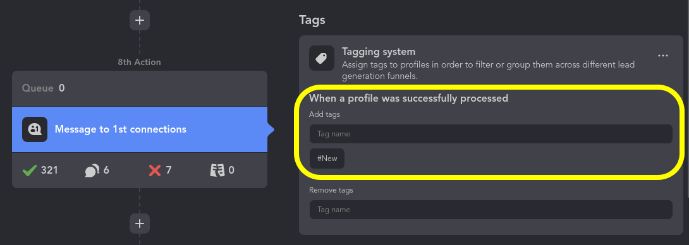This screenshot has width=689, height=245.
Task: Click the Queue 0 row
Action: 140,88
